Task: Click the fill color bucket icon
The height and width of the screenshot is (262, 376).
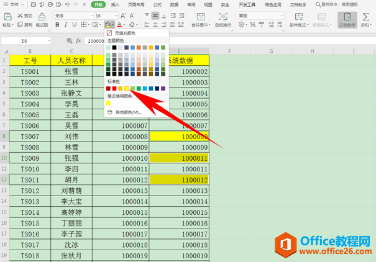Action: click(x=108, y=24)
